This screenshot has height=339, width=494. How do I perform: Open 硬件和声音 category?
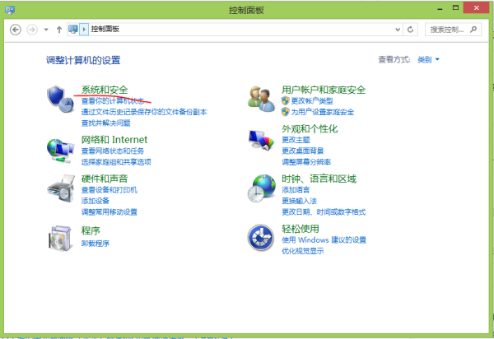coord(105,179)
